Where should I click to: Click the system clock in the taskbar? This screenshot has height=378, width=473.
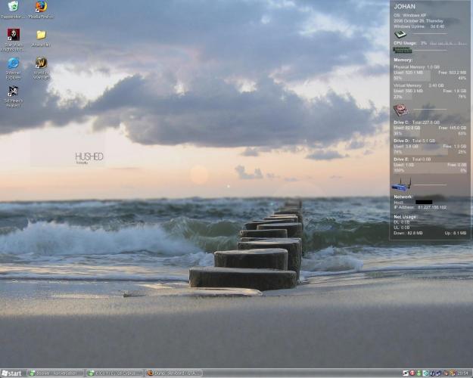[462, 373]
